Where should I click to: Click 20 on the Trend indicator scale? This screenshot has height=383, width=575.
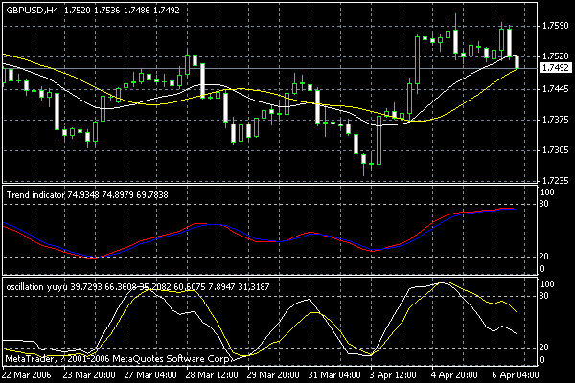544,257
